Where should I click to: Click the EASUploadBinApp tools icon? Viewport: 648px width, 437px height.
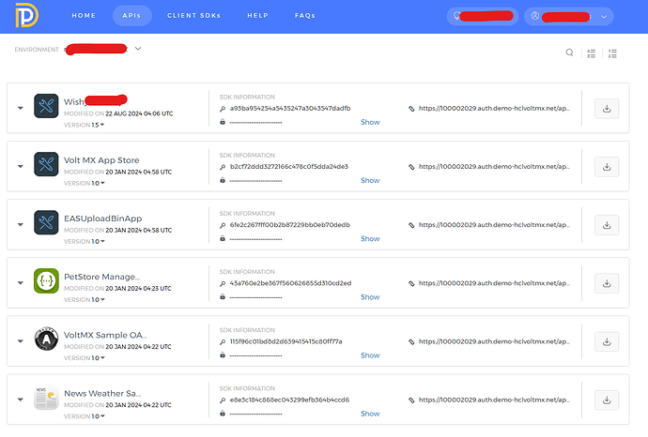(46, 222)
